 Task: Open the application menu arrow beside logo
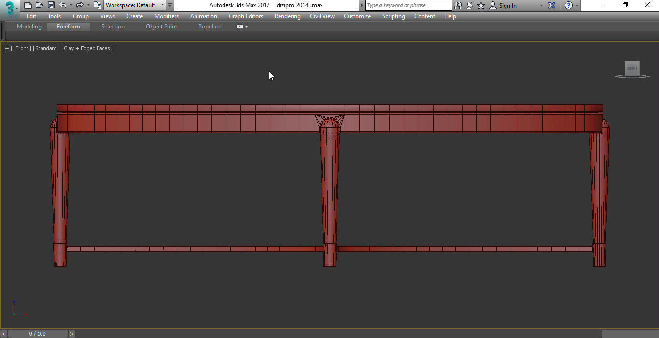pos(17,8)
